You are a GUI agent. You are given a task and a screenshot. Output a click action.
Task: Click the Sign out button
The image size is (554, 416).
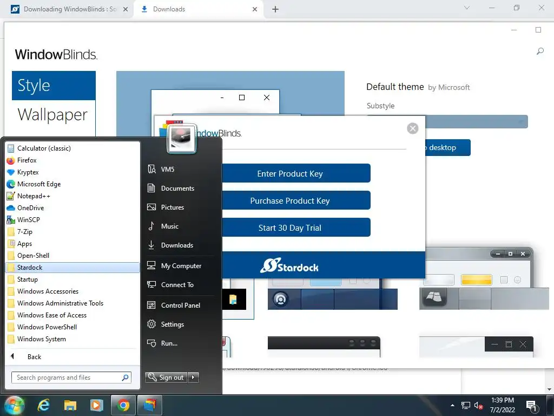click(x=166, y=378)
